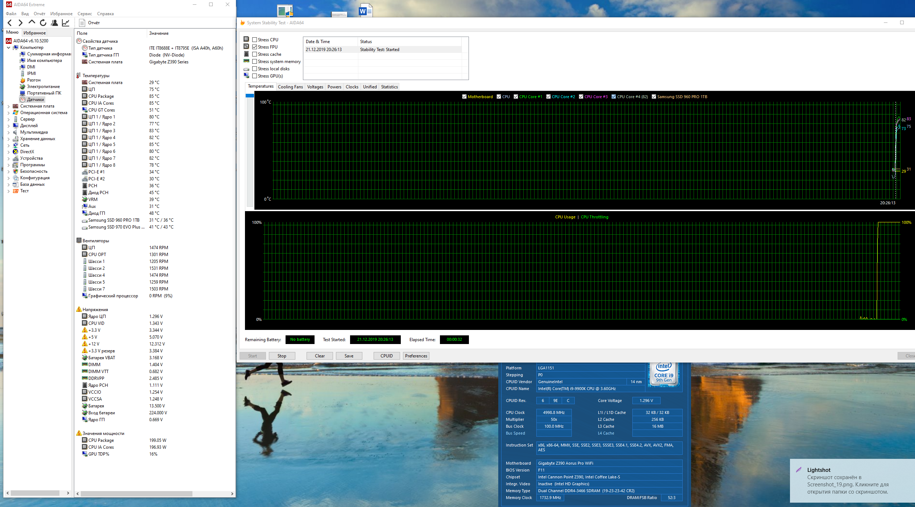Click the Preferences button
Viewport: 915px width, 507px height.
click(x=416, y=356)
